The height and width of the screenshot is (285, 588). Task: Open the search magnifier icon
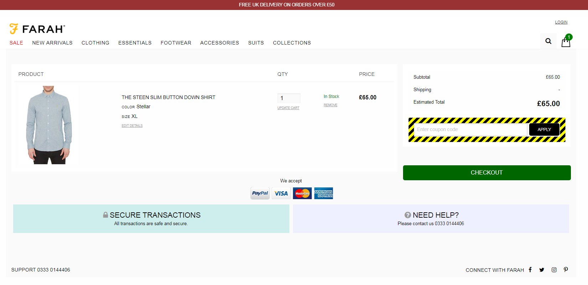click(548, 41)
